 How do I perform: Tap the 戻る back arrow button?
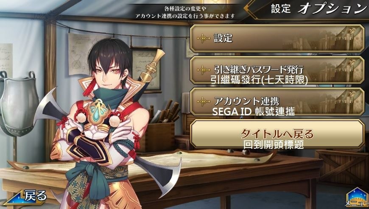pyautogui.click(x=25, y=197)
